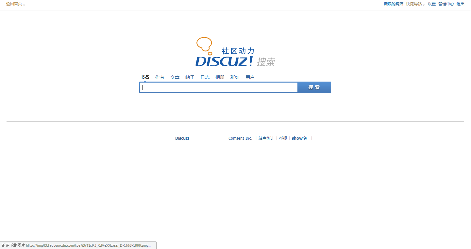This screenshot has height=249, width=471.
Task: Click the 退出 logout link
Action: (x=461, y=4)
